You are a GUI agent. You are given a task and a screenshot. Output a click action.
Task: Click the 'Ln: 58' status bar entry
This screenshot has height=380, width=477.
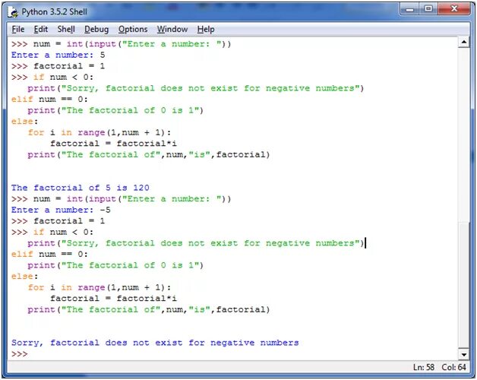click(424, 367)
